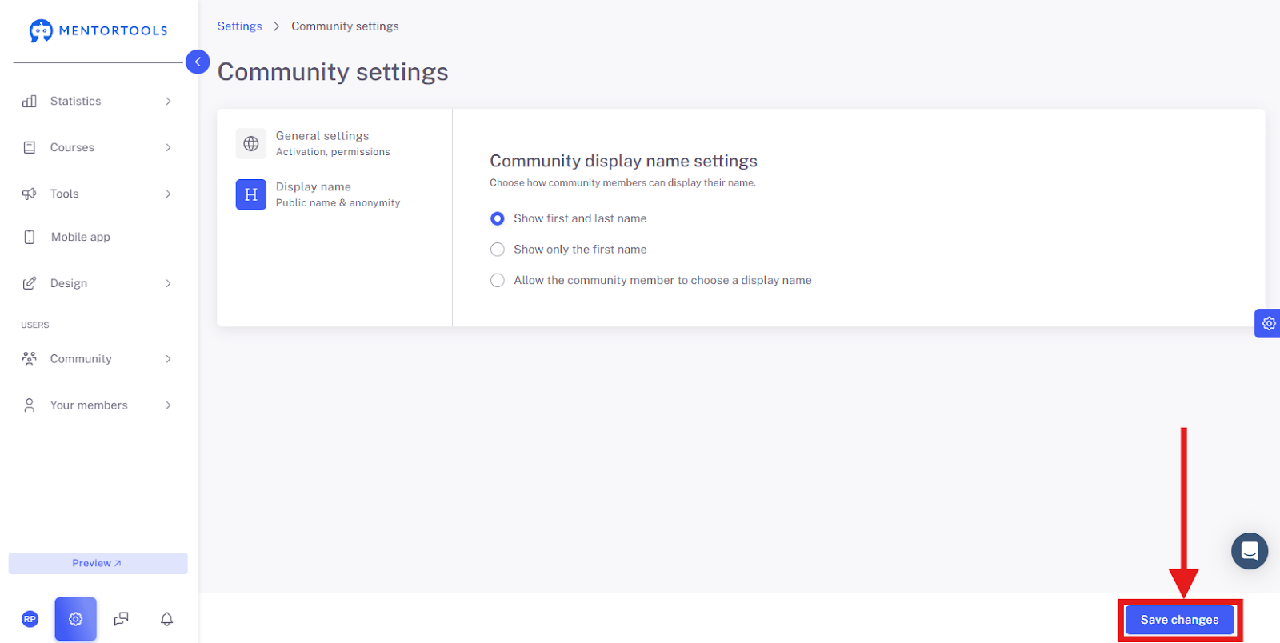Open the Community menu item

point(98,358)
